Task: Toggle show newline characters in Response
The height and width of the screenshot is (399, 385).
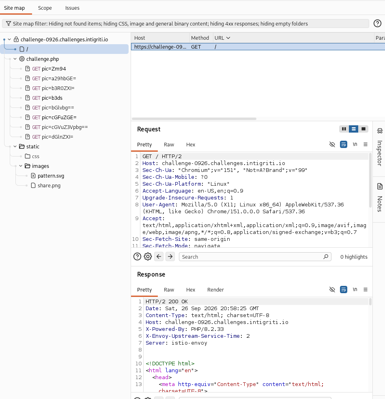Action: tap(355, 290)
